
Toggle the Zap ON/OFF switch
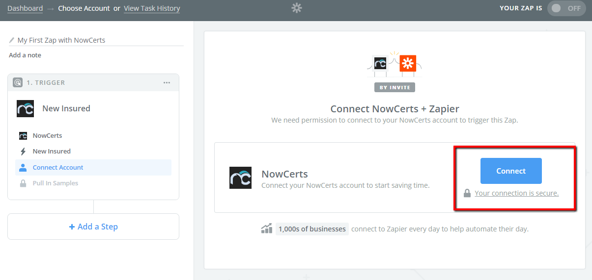tap(566, 8)
